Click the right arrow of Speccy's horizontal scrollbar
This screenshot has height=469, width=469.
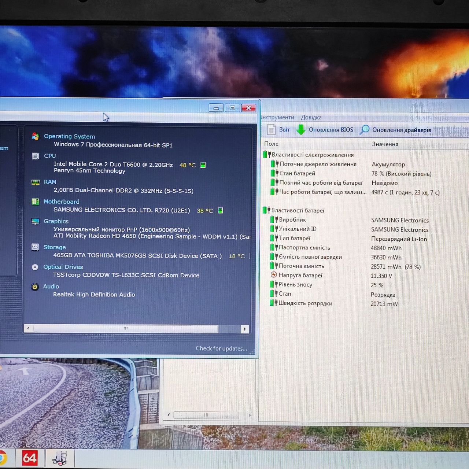[x=245, y=329]
